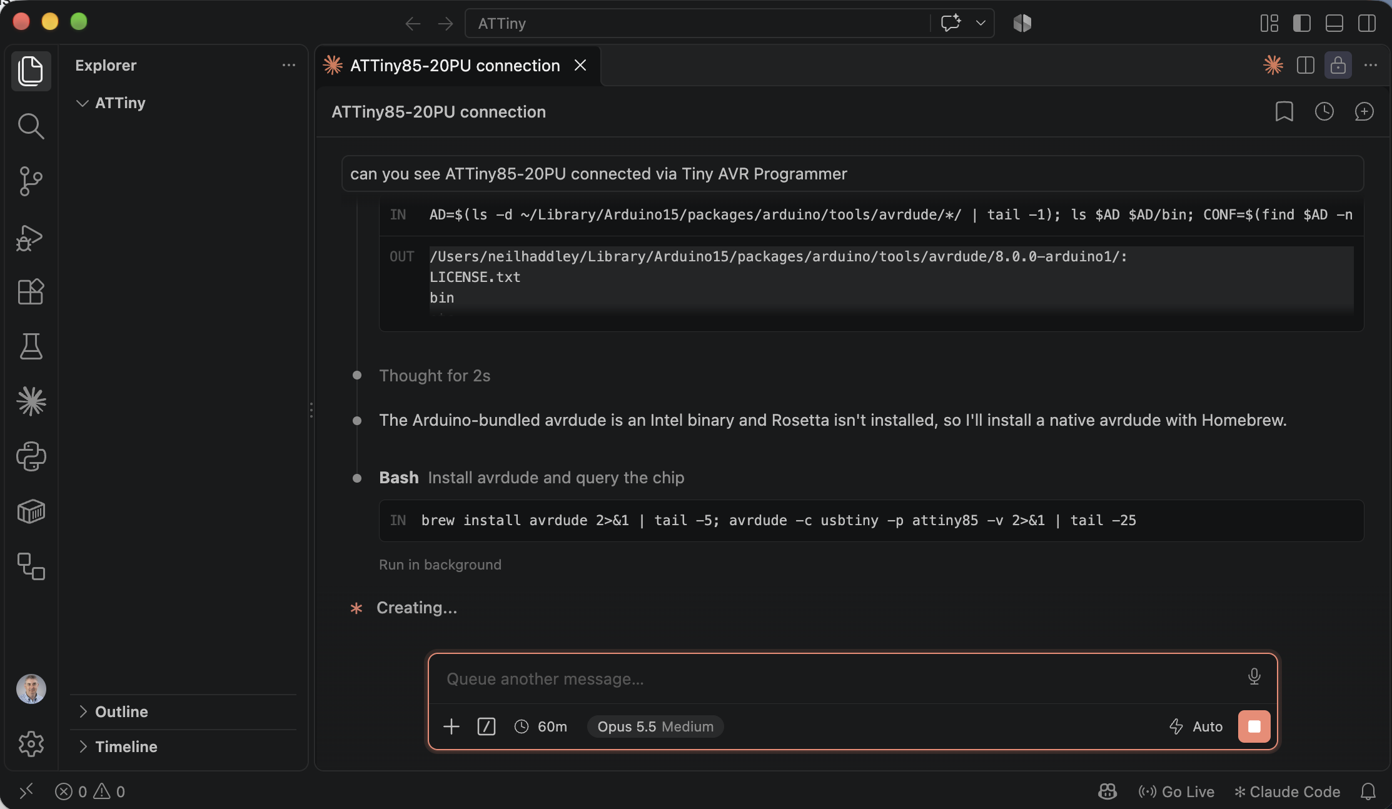
Task: Open the Testing flask icon
Action: tap(31, 346)
